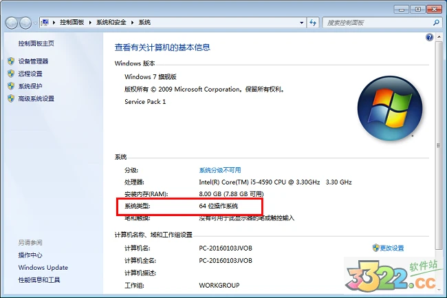Expand arrow after 控制面板 breadcrumb
The height and width of the screenshot is (298, 447).
(x=90, y=23)
